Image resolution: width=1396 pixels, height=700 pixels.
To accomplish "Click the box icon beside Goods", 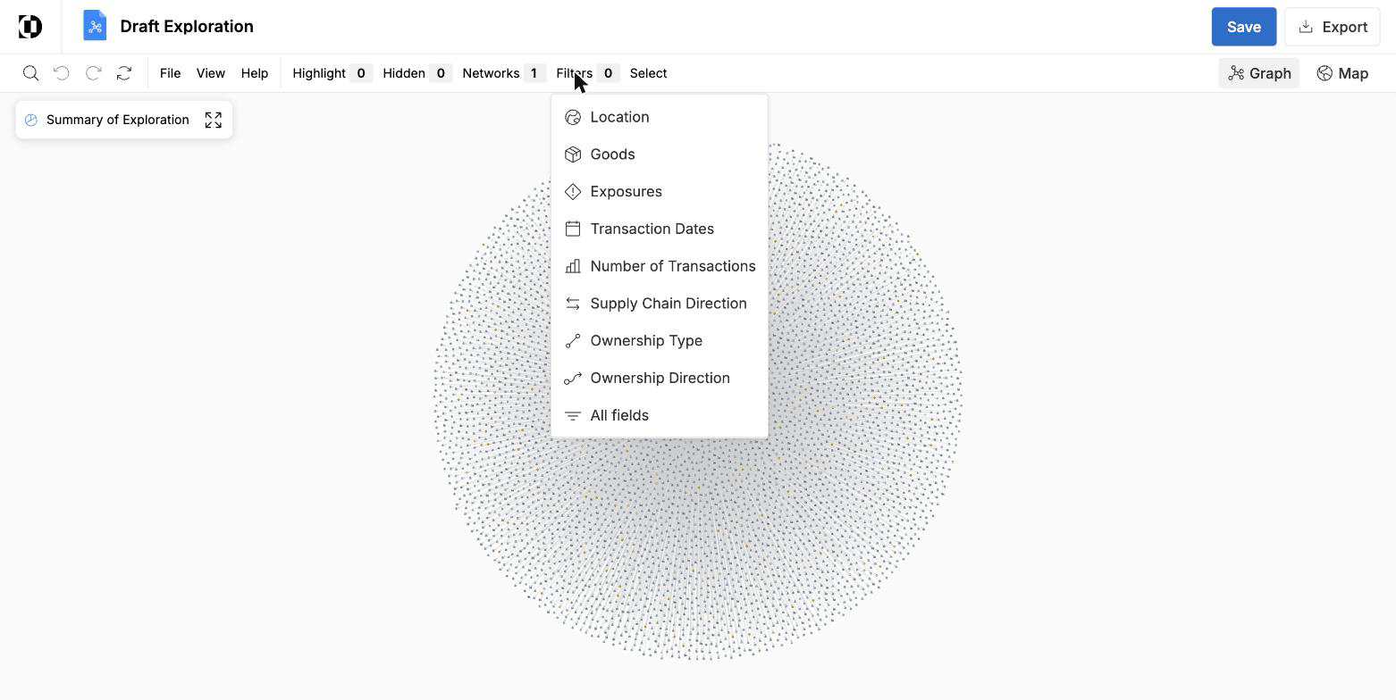I will 573,154.
